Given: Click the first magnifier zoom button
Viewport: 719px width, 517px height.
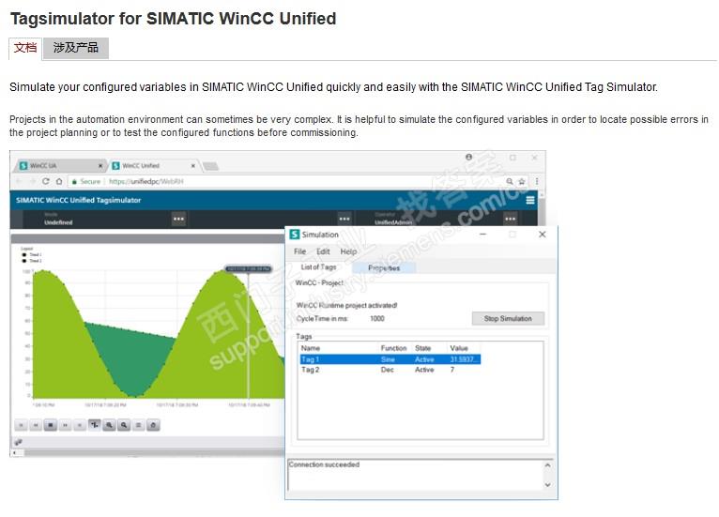Looking at the screenshot, I should pyautogui.click(x=109, y=425).
